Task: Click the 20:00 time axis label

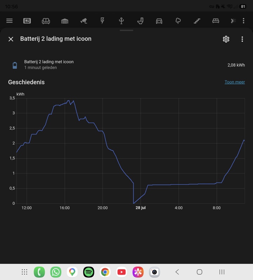Action: pyautogui.click(x=102, y=208)
